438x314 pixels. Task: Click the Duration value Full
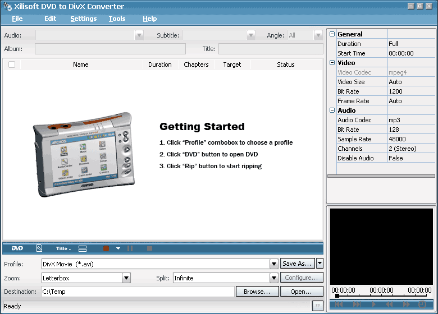pos(411,44)
